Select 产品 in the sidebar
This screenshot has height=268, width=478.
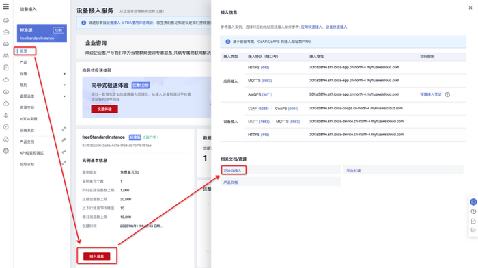(x=23, y=62)
